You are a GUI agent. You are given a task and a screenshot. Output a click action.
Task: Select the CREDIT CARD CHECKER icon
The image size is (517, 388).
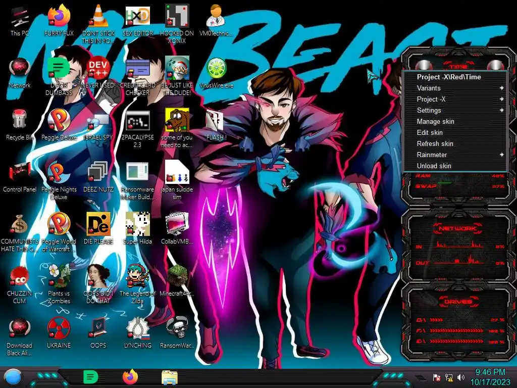point(137,69)
